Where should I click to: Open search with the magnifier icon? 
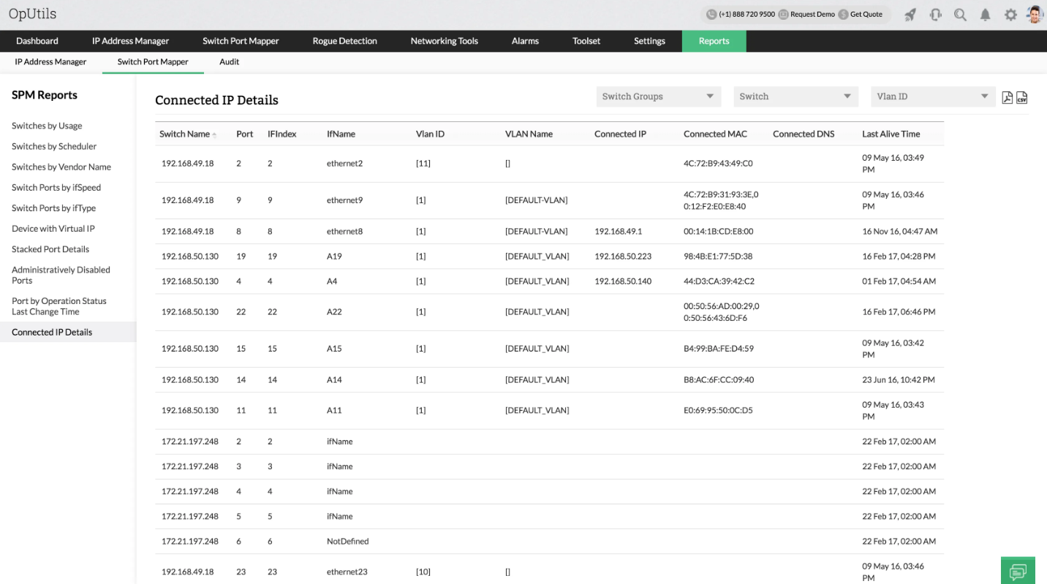tap(960, 15)
